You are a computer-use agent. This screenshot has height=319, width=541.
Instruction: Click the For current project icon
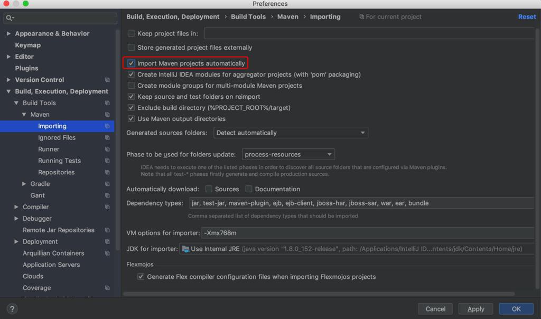pyautogui.click(x=361, y=16)
